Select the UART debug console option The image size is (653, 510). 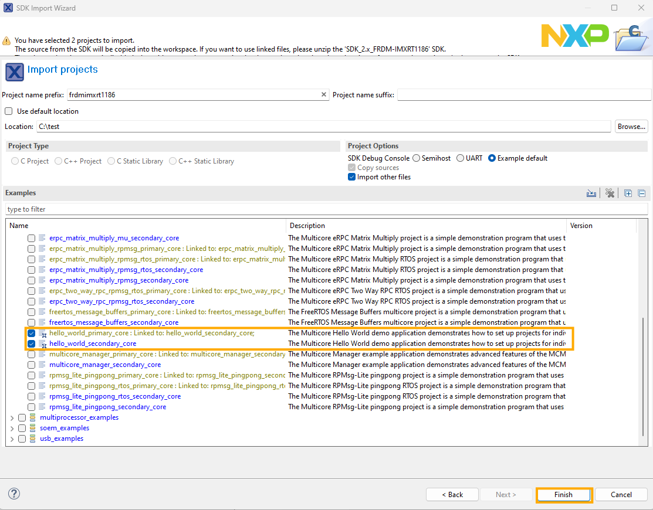tap(461, 158)
